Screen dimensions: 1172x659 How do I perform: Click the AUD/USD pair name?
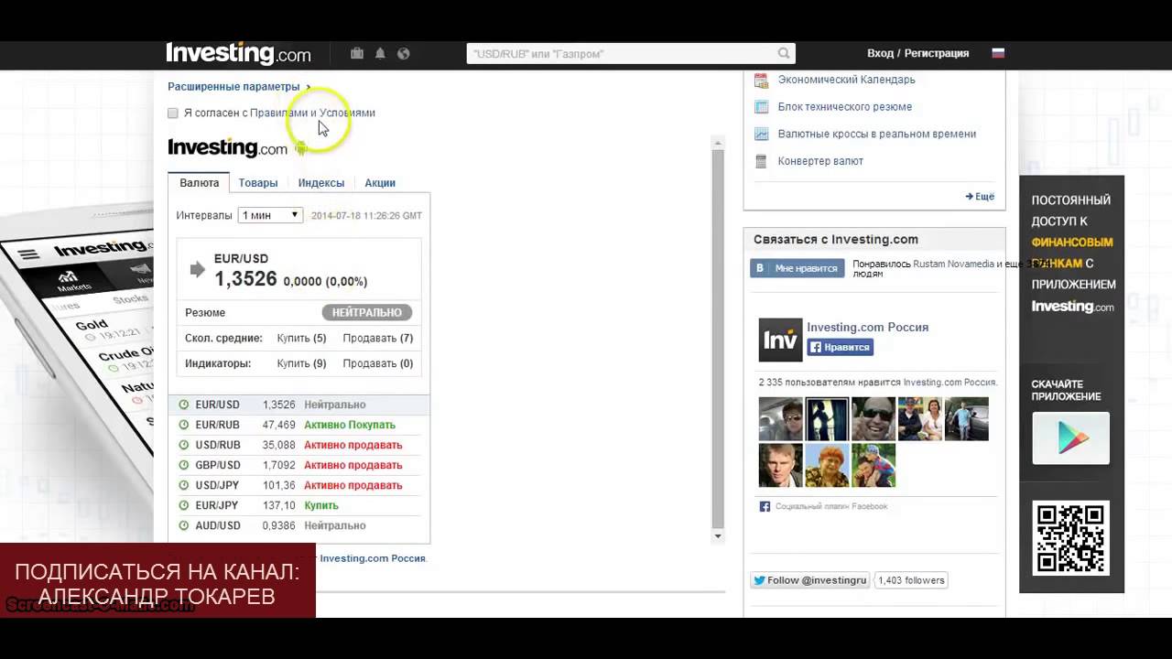point(218,525)
